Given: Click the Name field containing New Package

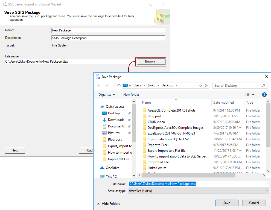Looking at the screenshot, I should point(108,30).
